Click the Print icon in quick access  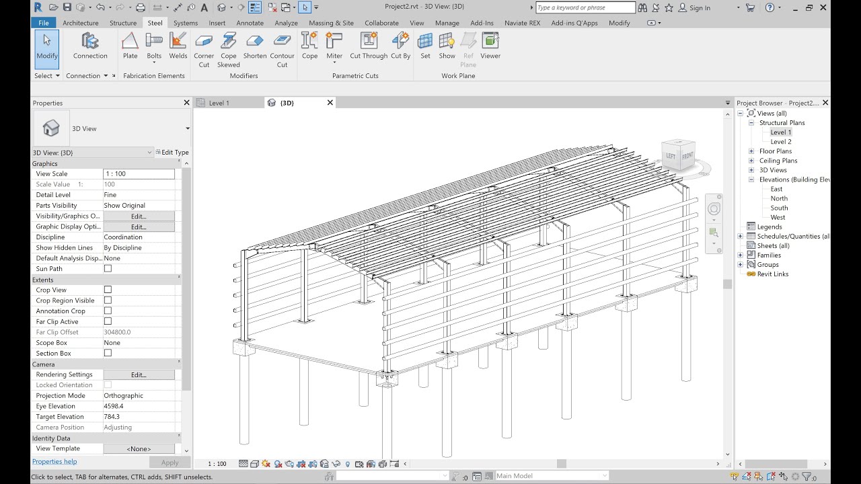140,7
